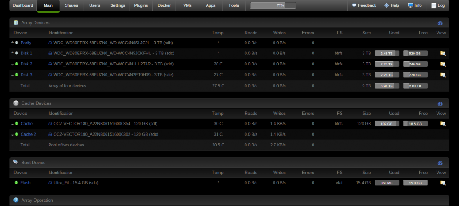Open Cache device settings link
Image resolution: width=459 pixels, height=206 pixels.
tap(27, 124)
